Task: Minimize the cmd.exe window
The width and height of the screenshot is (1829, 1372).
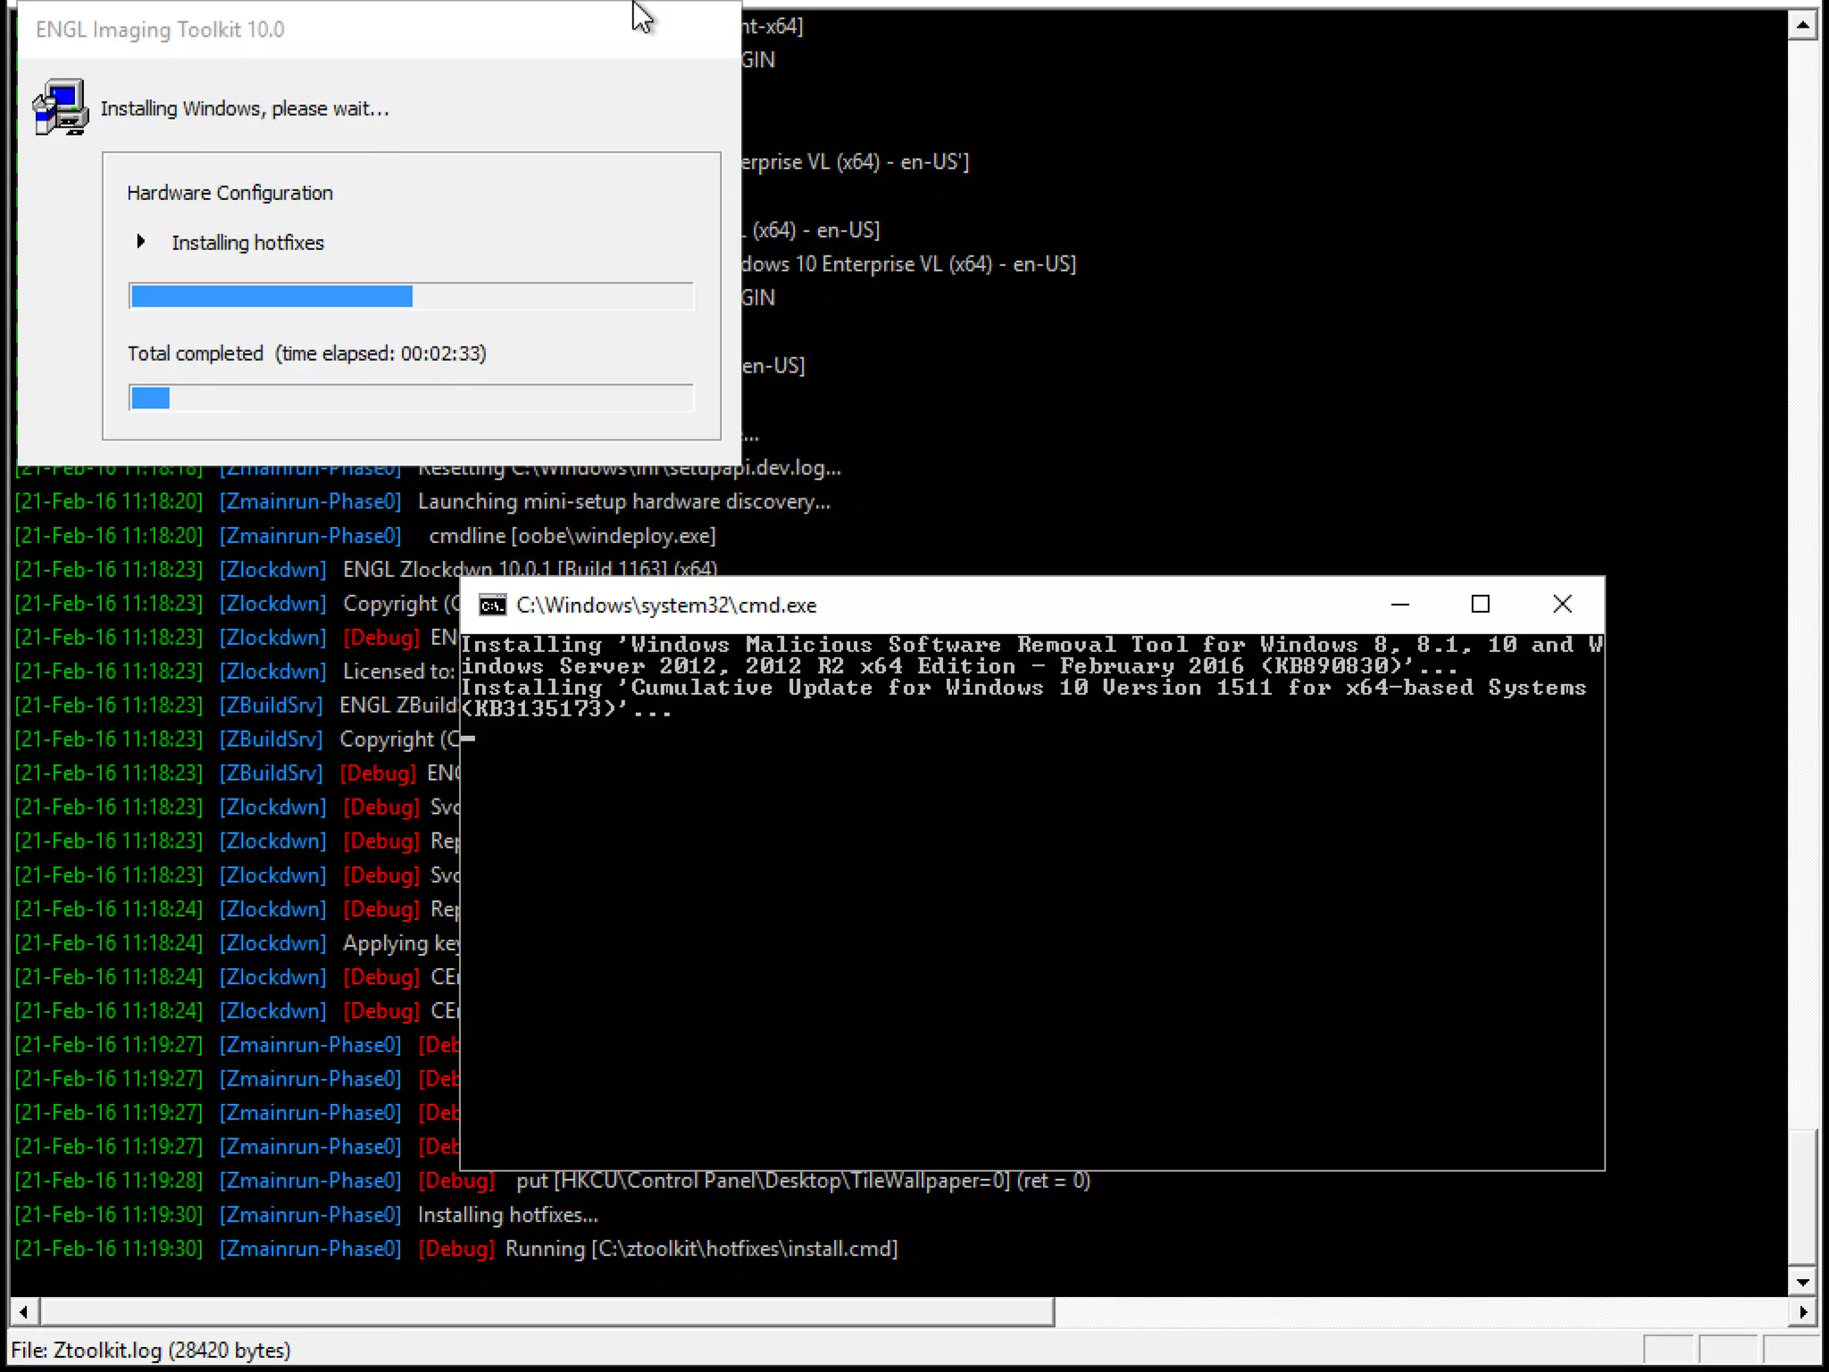Action: (x=1399, y=605)
